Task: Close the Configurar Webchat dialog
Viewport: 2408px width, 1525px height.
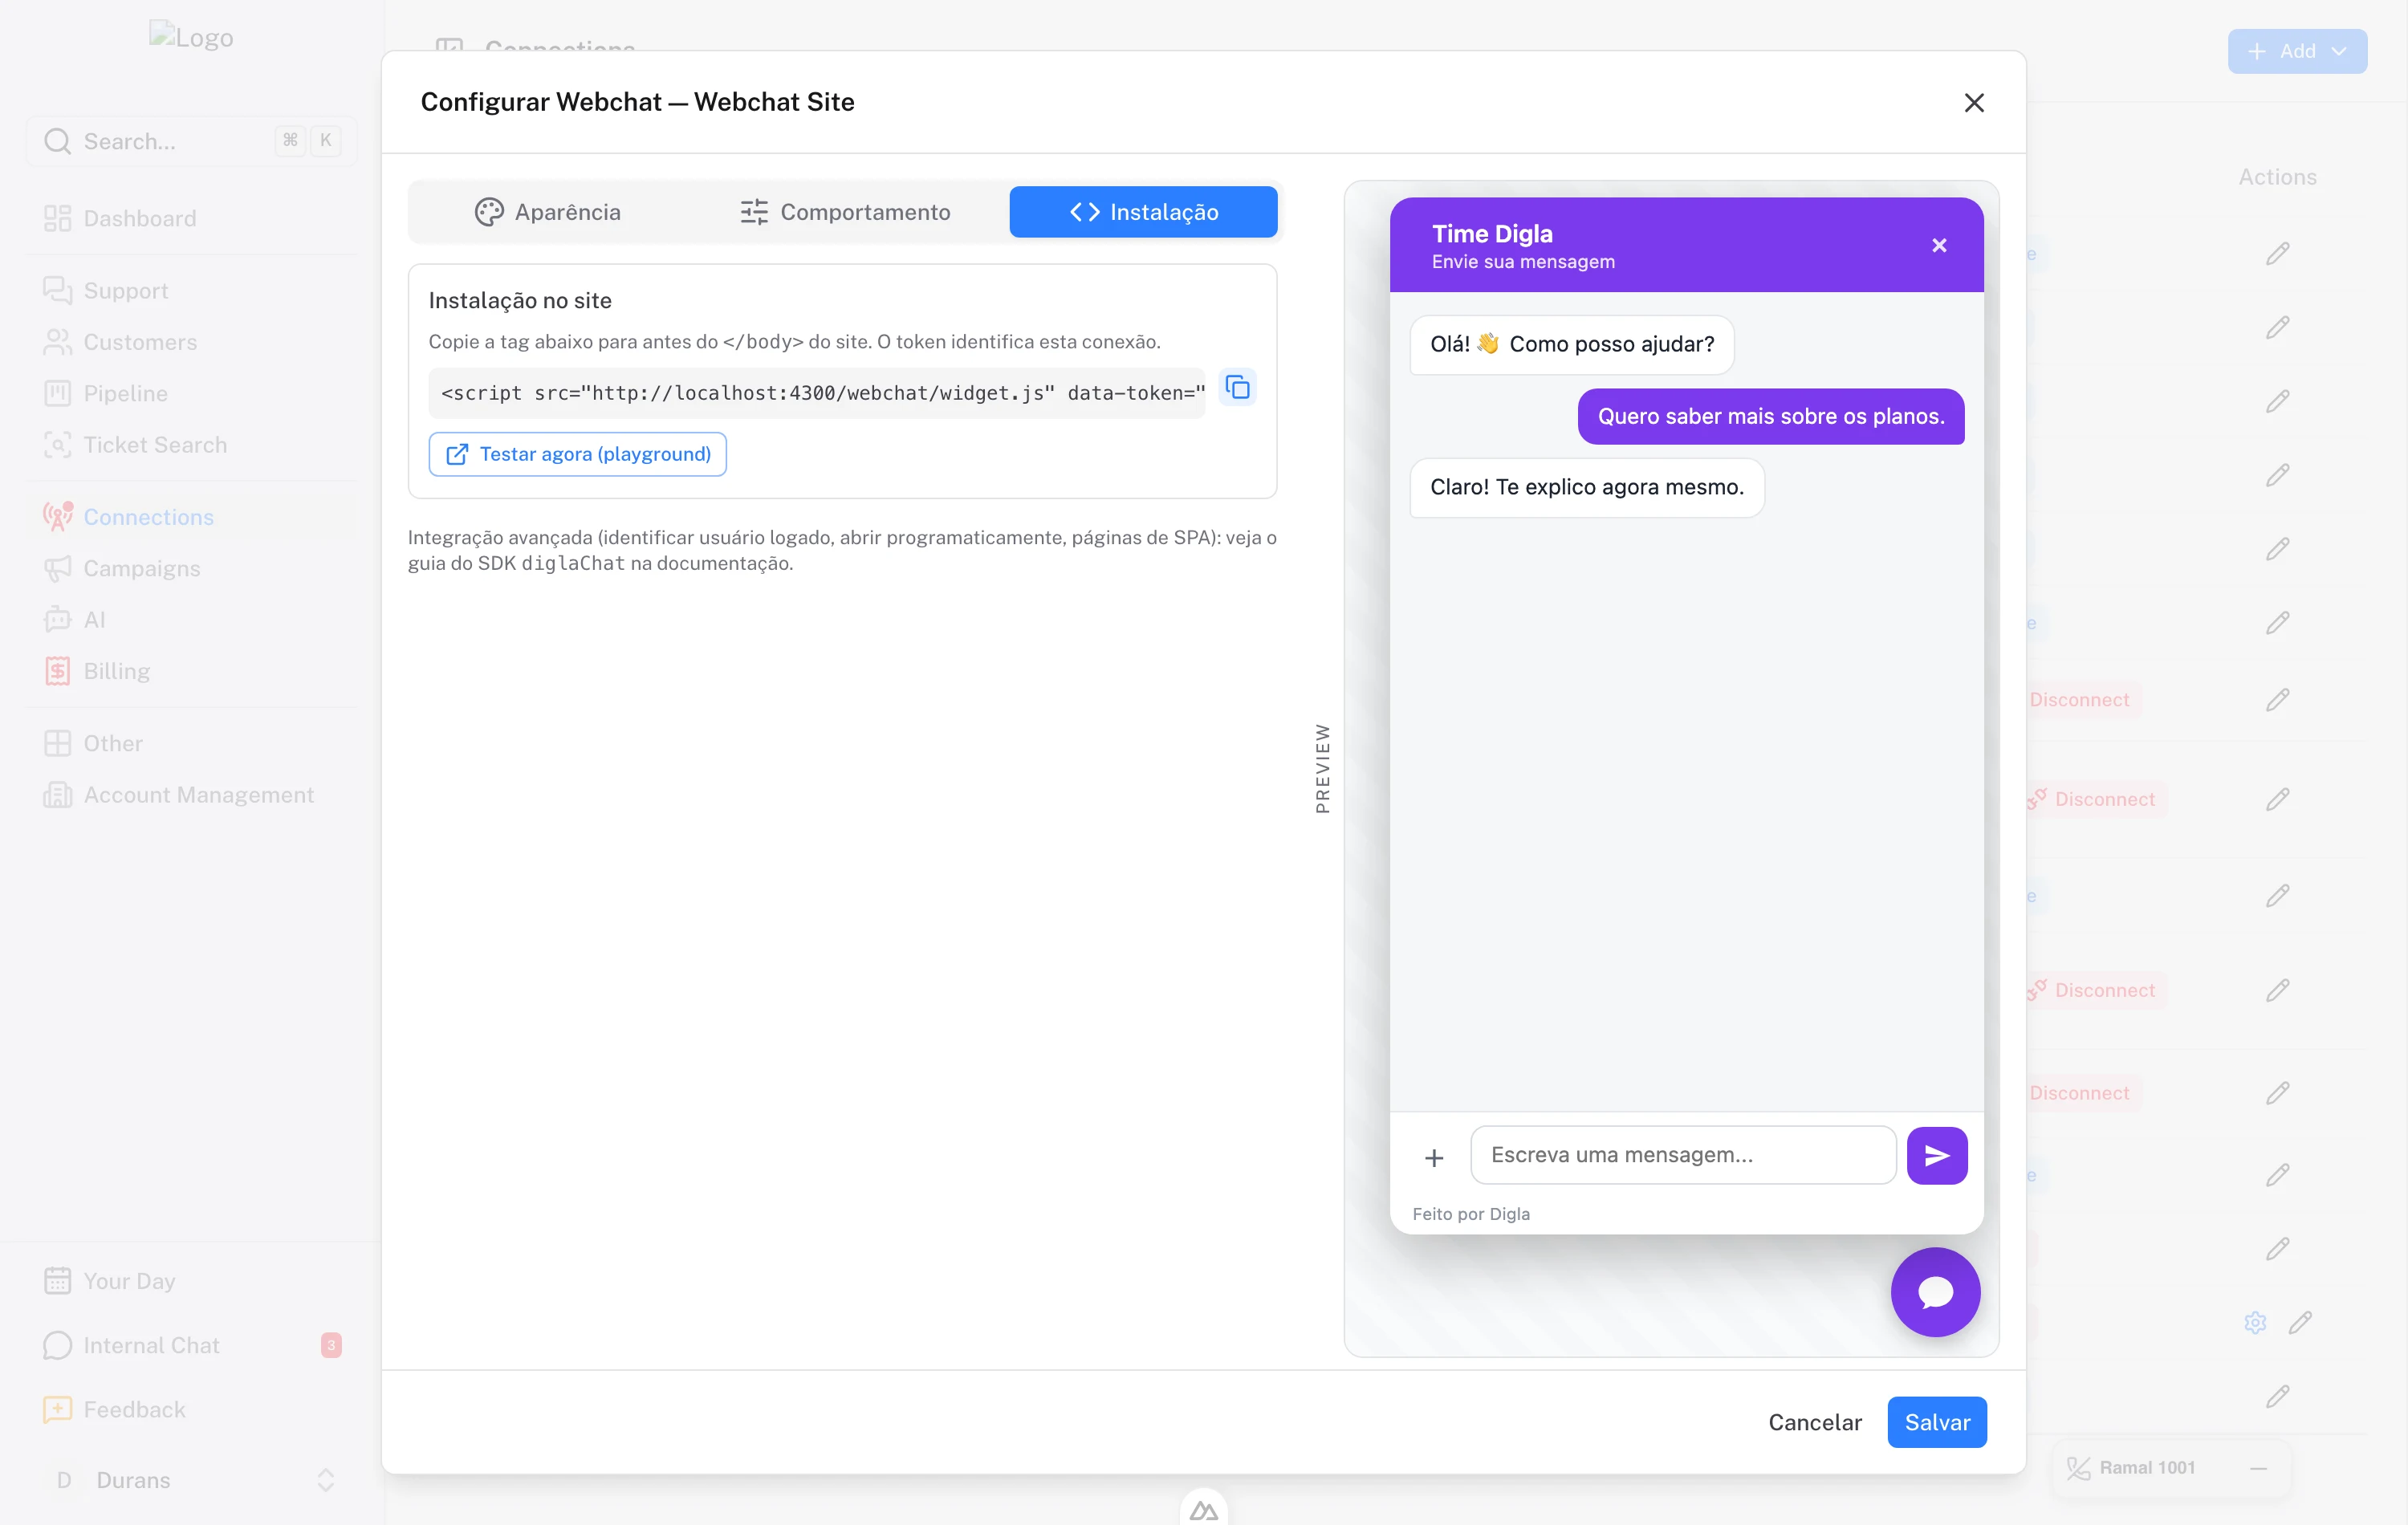Action: point(1974,103)
